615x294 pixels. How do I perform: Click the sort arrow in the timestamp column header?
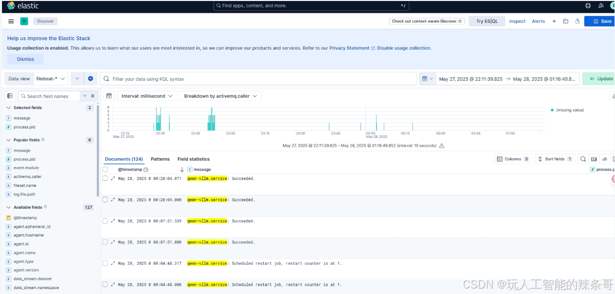click(x=182, y=170)
